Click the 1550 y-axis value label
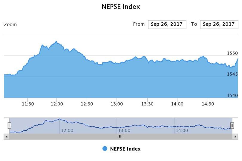Image resolution: width=242 pixels, height=161 pixels. [x=232, y=53]
